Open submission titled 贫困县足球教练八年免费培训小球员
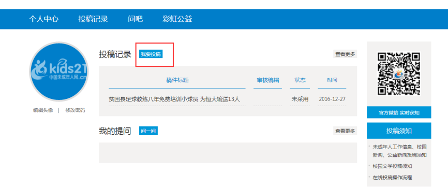Viewport: 448px width, 188px height. pyautogui.click(x=174, y=99)
